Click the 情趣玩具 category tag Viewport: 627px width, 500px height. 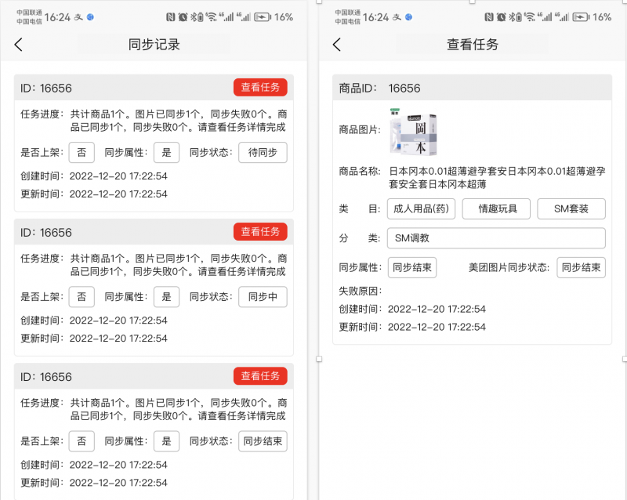click(496, 208)
